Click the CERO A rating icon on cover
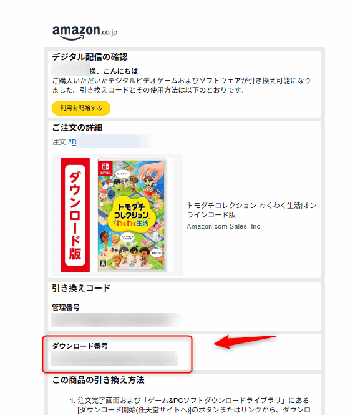Viewport: 350px width, 415px height. coord(104,263)
